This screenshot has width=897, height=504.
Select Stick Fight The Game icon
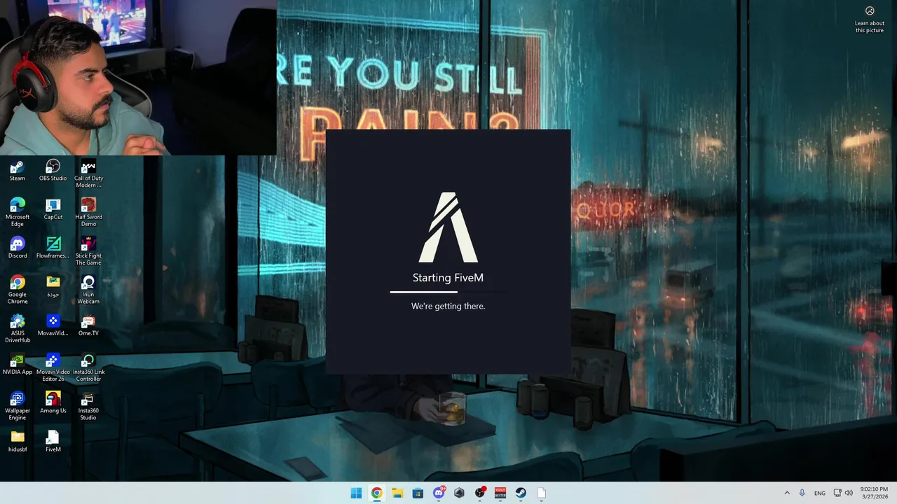pos(88,251)
